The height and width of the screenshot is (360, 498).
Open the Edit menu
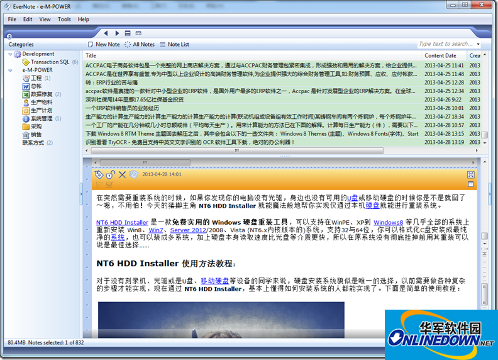tap(28, 19)
